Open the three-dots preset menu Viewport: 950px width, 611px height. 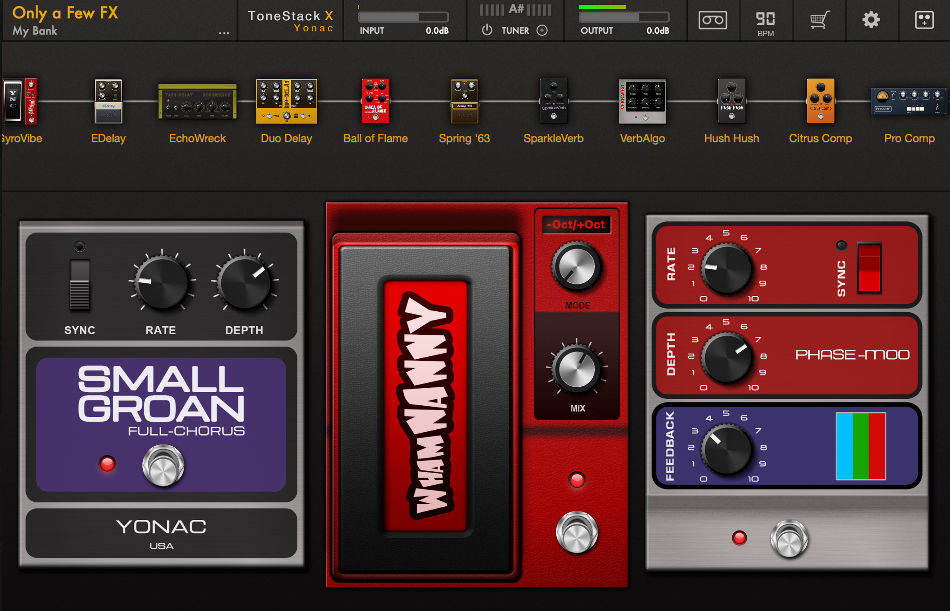click(x=224, y=33)
